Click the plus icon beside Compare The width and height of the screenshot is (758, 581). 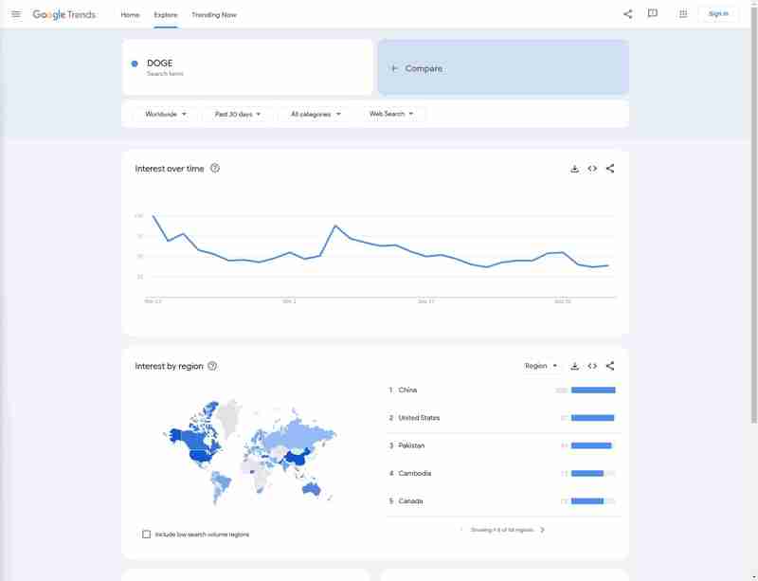[394, 68]
